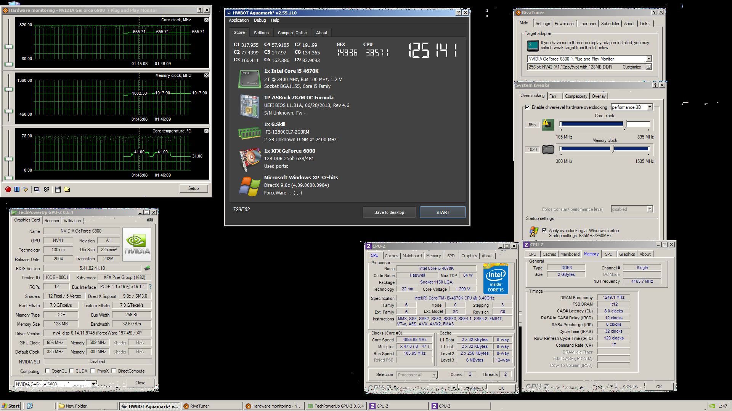
Task: Click the Close button in GPU-Z
Action: pos(140,383)
